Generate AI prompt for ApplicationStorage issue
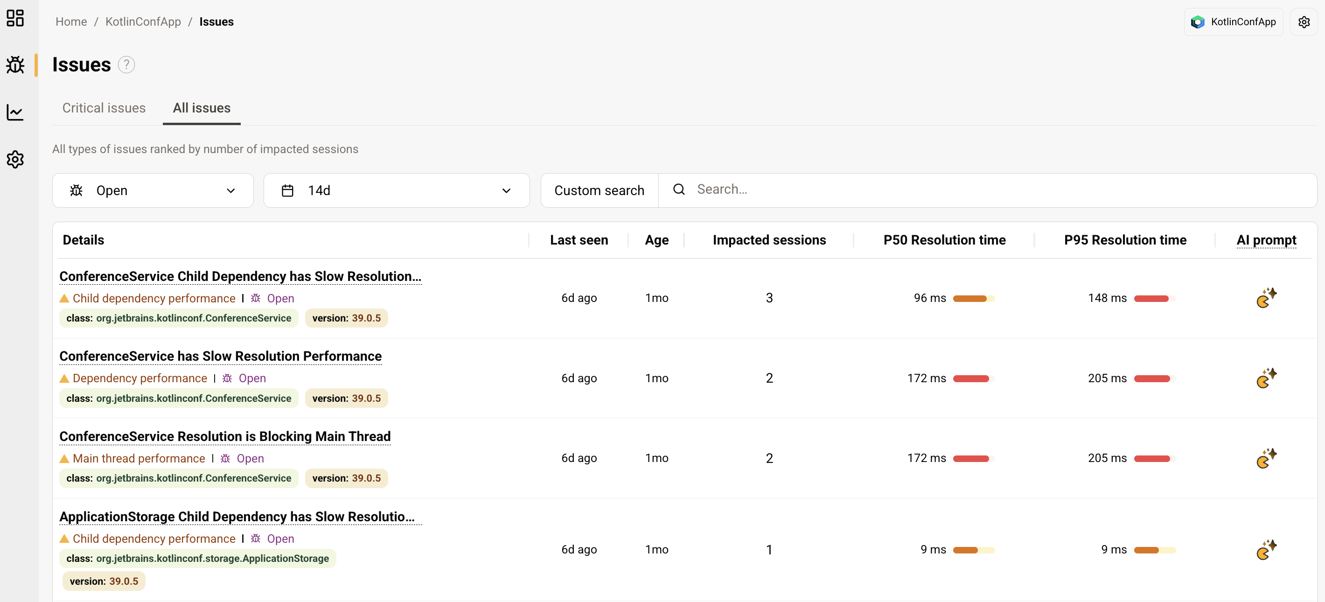Viewport: 1325px width, 602px height. point(1266,550)
